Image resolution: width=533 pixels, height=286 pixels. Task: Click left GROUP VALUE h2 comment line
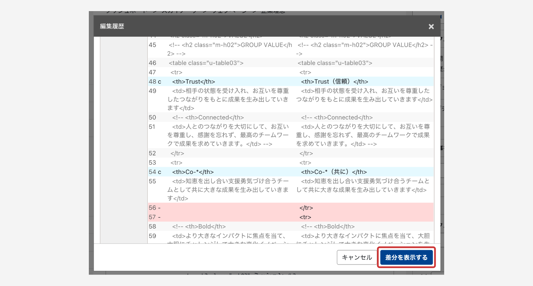coord(230,45)
